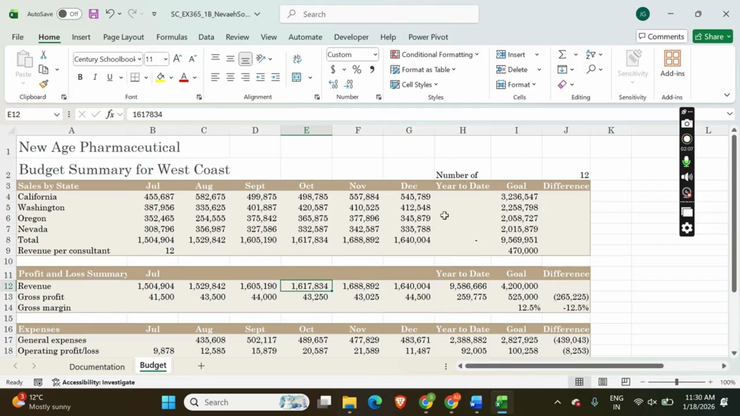Screen dimensions: 740x416
Task: Add a new sheet with plus button
Action: point(201,366)
